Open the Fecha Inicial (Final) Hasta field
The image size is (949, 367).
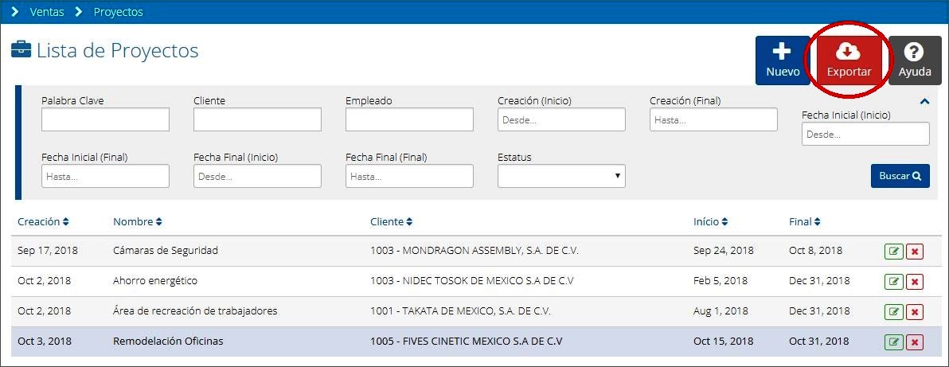tap(105, 176)
